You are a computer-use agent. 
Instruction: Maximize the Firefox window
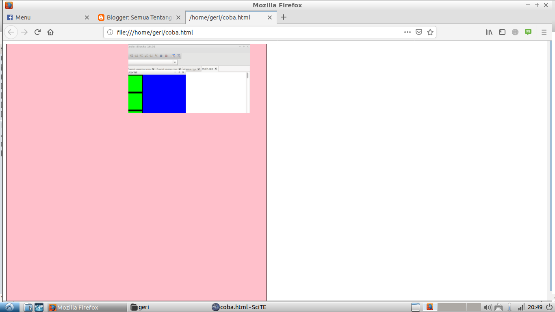point(537,5)
